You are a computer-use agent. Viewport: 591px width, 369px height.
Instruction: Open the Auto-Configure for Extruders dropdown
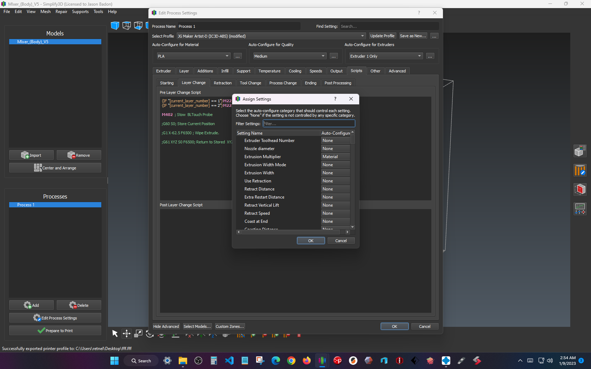tap(386, 56)
